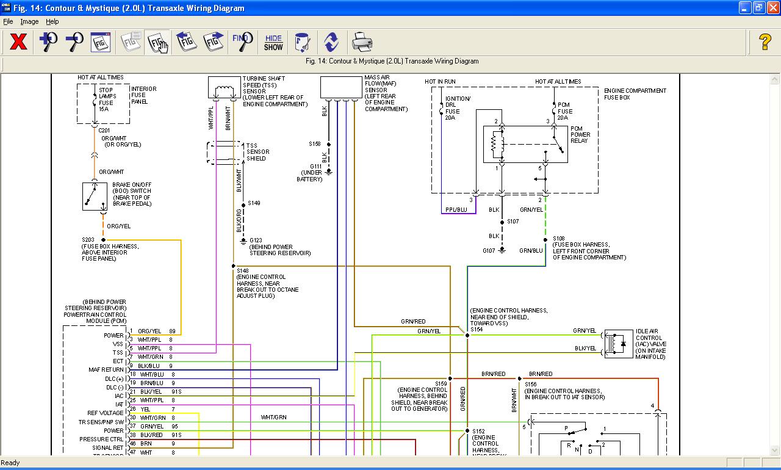Open the Image menu
This screenshot has width=781, height=470.
coord(29,21)
